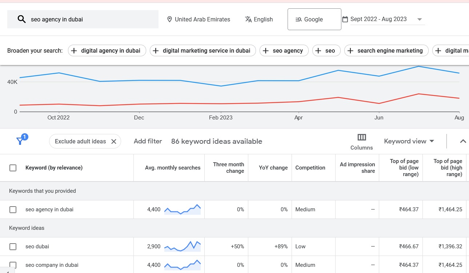
Task: Change the English language setting
Action: coord(259,19)
